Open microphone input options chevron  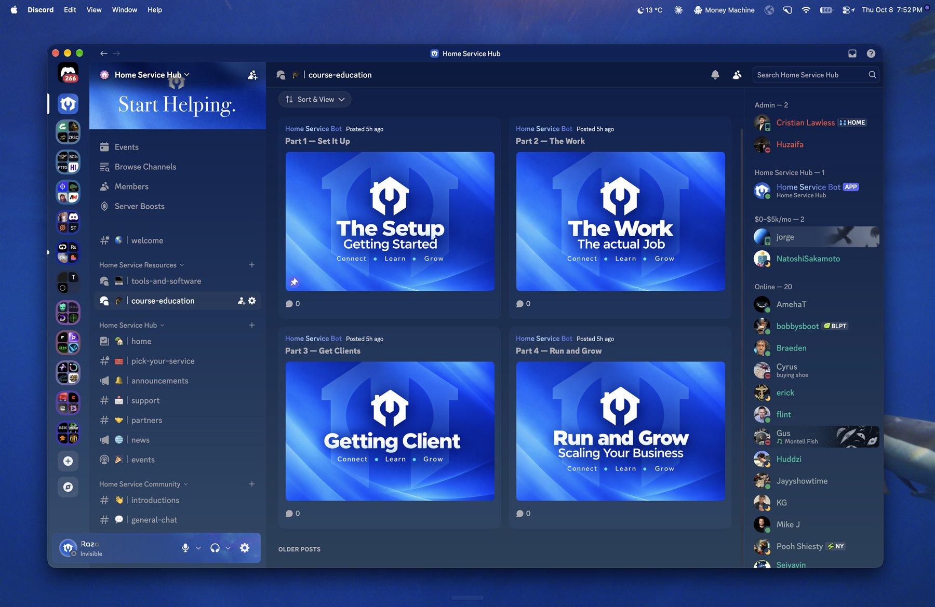point(198,548)
